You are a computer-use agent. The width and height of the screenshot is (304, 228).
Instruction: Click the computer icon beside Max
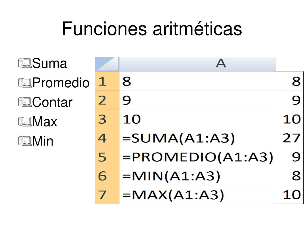coord(25,121)
